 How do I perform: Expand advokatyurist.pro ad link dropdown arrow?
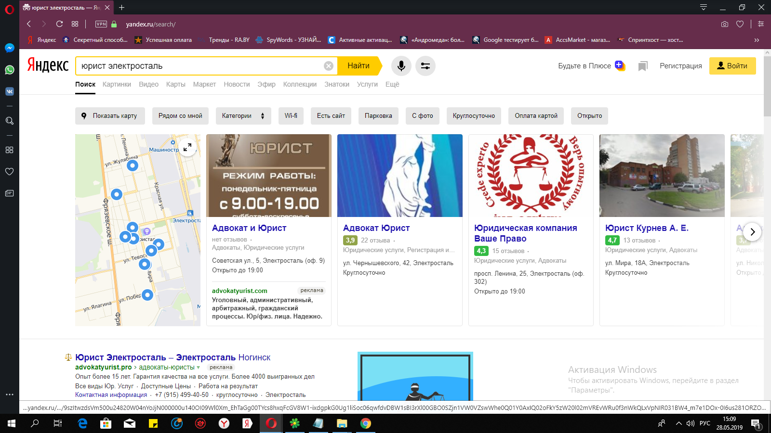pos(198,368)
